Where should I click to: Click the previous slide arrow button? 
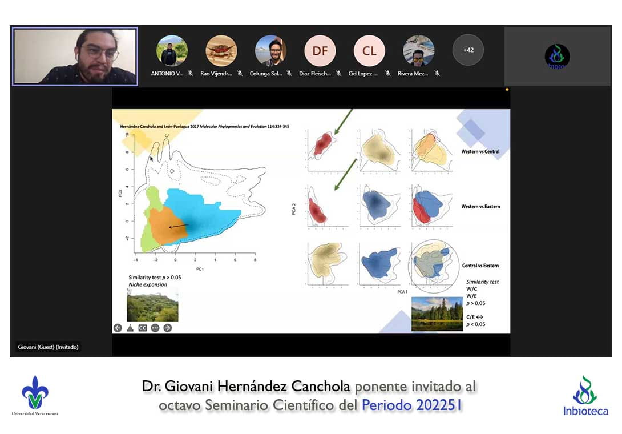118,328
